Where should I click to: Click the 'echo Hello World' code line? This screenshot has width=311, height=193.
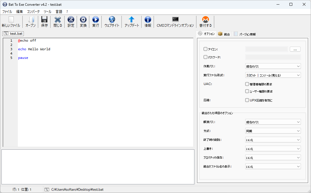(x=34, y=49)
